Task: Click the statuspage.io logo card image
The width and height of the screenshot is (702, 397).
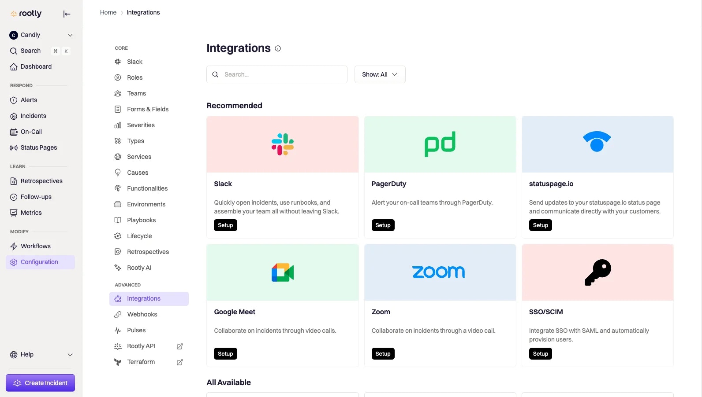Action: [597, 144]
